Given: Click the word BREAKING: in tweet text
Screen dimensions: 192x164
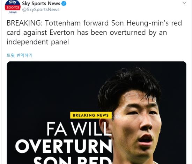Looking at the screenshot, I should [x=24, y=23].
